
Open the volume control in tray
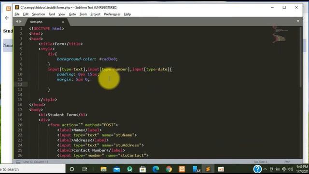tap(291, 169)
